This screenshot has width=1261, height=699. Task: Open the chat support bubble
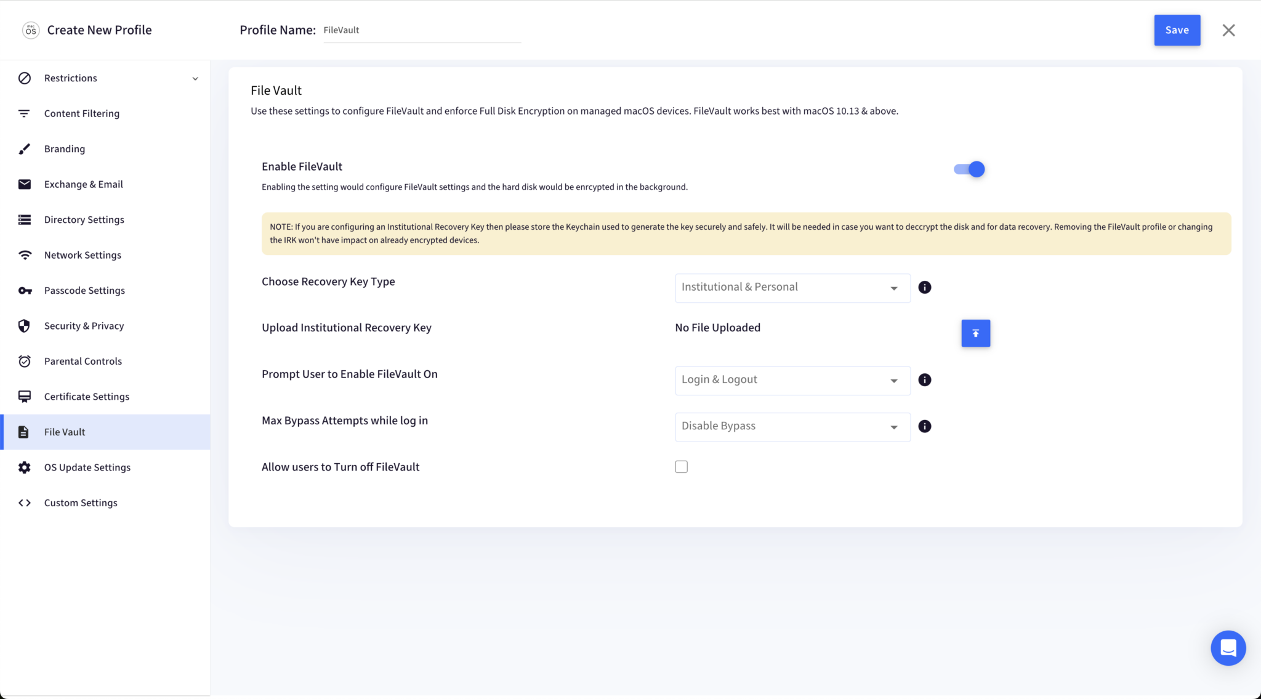tap(1228, 648)
